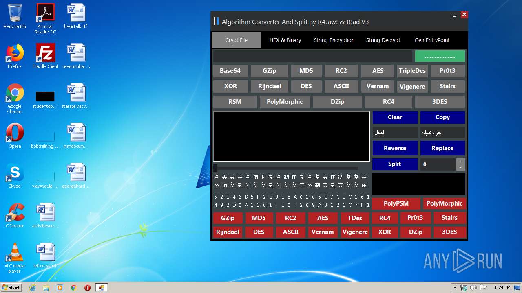Click the split number field showing 0
Image resolution: width=522 pixels, height=293 pixels.
coord(438,164)
